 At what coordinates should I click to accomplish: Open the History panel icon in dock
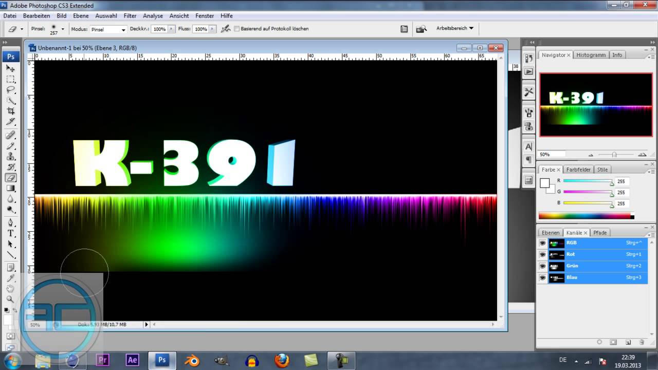point(528,58)
